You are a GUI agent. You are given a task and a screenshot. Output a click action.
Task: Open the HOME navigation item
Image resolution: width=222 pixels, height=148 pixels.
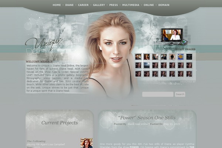tap(57, 5)
